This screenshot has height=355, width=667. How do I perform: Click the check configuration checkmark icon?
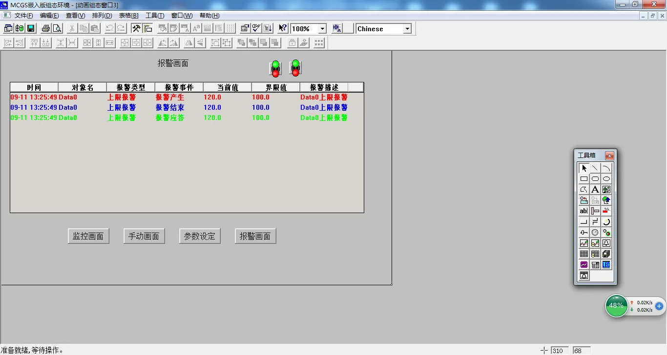[256, 28]
